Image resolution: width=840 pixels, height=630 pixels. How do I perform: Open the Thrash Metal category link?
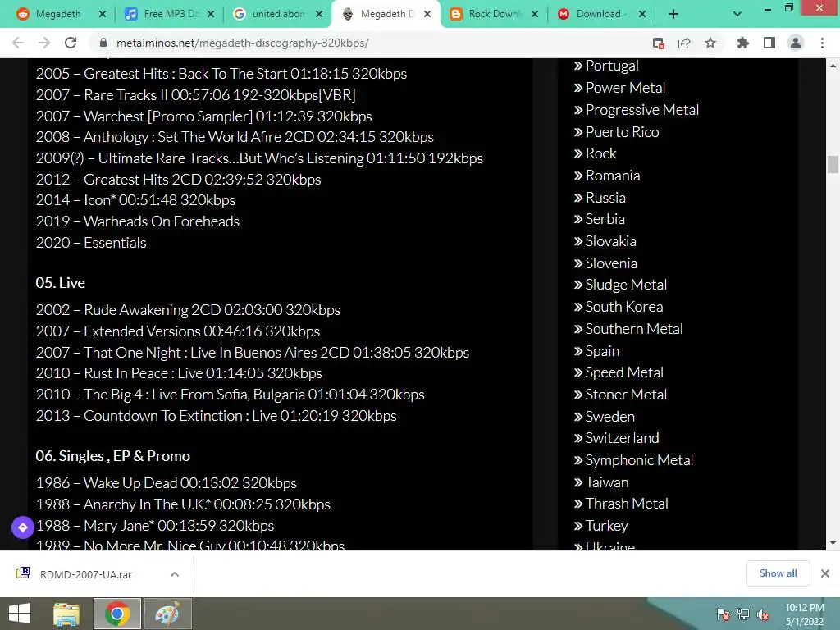[x=626, y=504]
